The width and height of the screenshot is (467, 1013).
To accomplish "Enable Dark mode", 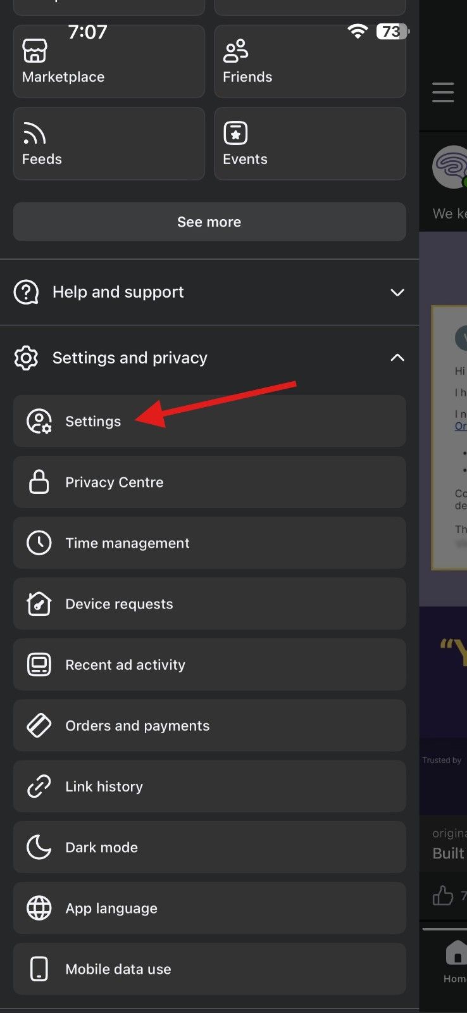I will pyautogui.click(x=101, y=846).
